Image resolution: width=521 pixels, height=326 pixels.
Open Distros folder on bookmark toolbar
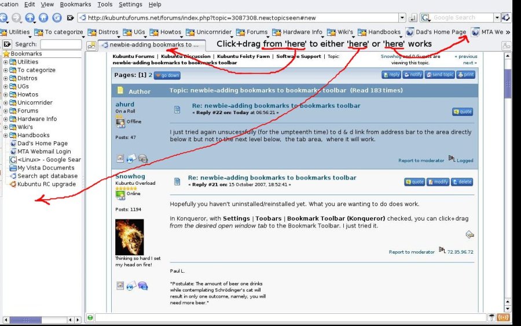pos(104,32)
